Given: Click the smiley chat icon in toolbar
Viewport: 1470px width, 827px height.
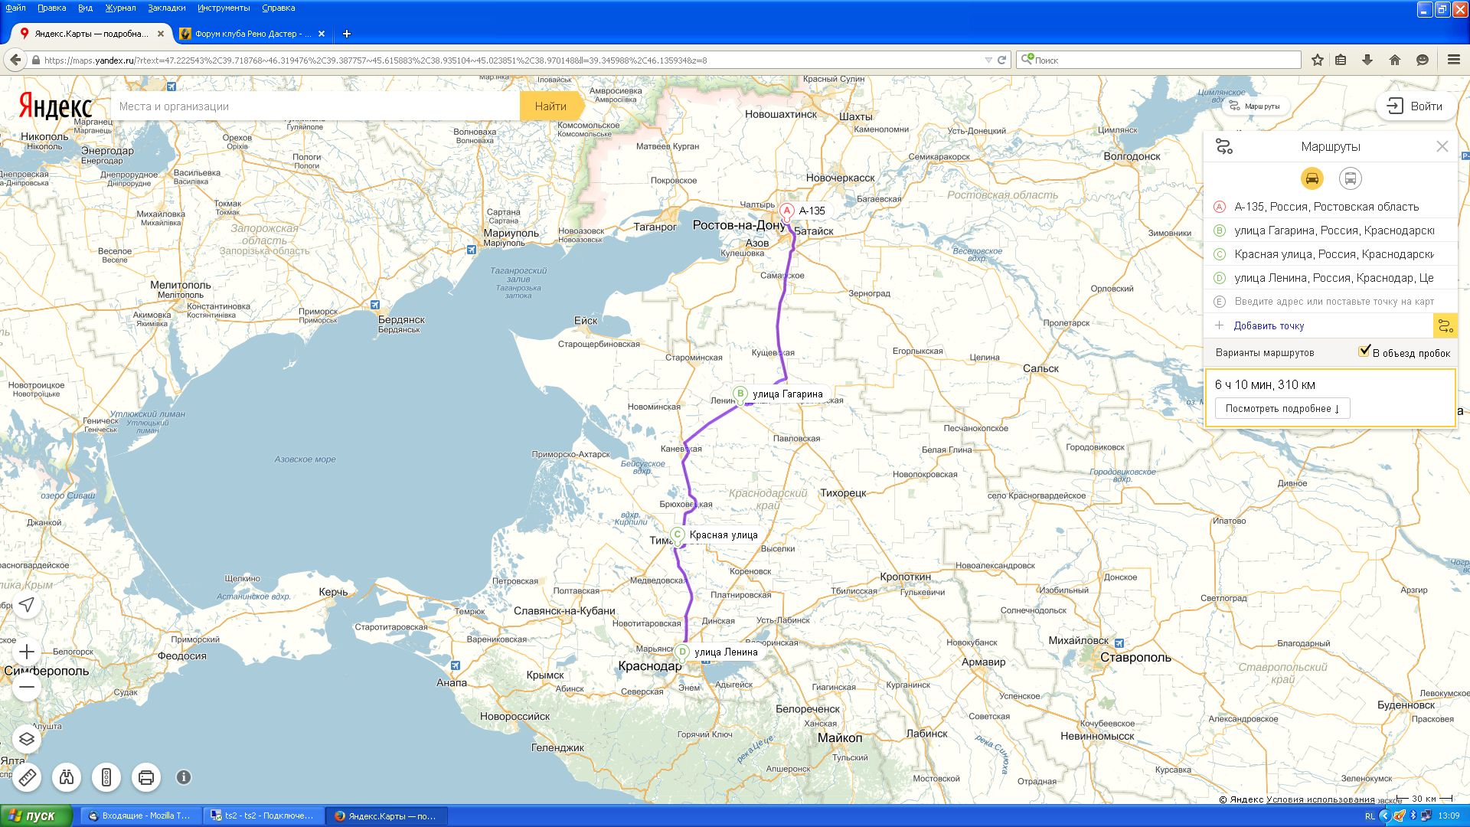Looking at the screenshot, I should (1423, 60).
